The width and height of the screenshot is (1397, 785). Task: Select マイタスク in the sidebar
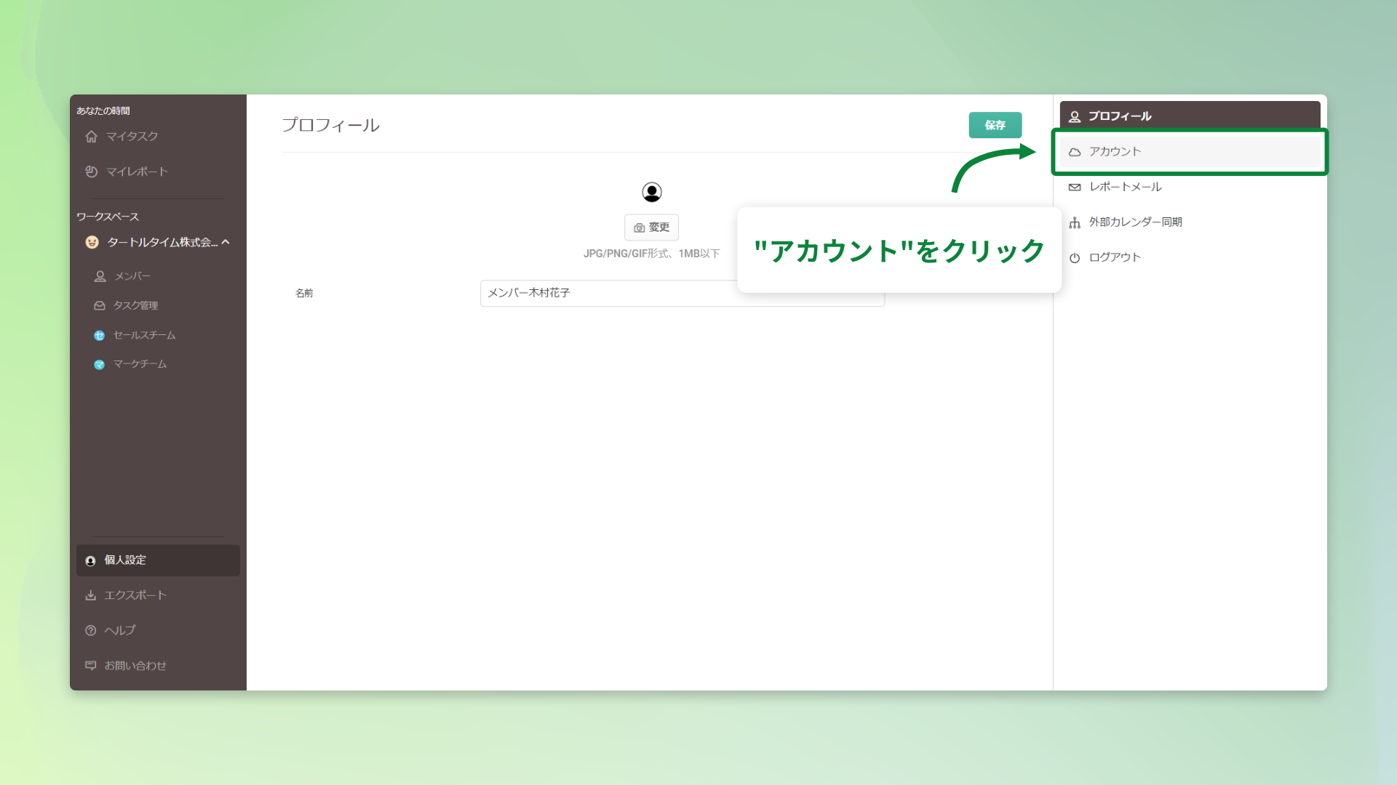[x=132, y=136]
